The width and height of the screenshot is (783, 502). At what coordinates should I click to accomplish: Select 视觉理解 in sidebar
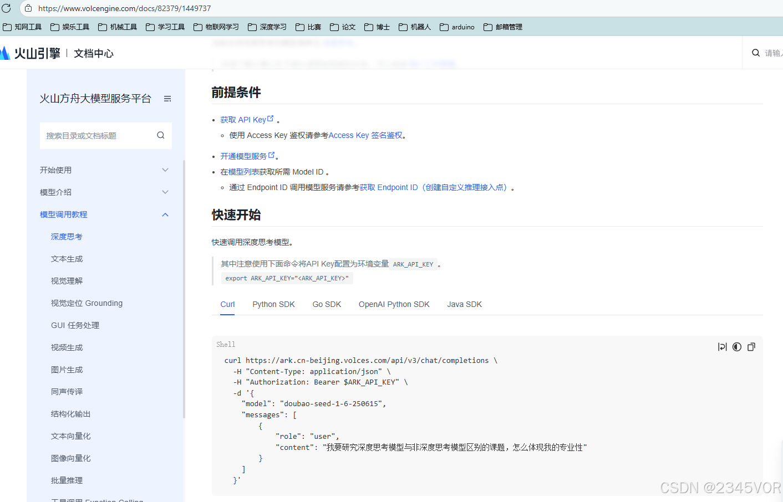[67, 281]
